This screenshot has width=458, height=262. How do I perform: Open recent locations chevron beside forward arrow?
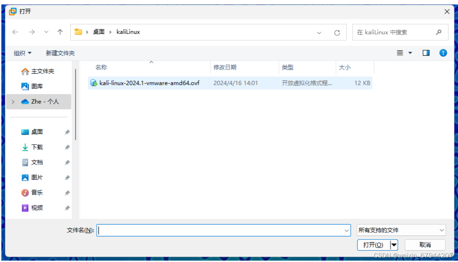point(46,32)
